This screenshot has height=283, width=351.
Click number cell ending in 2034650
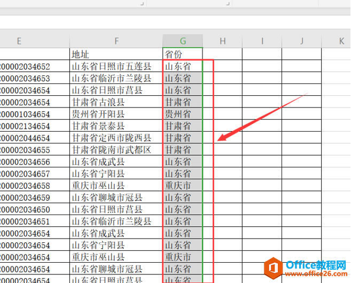tap(35, 209)
